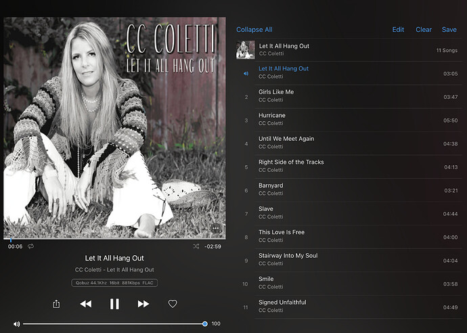Image resolution: width=467 pixels, height=333 pixels.
Task: Save the queue as a playlist
Action: [449, 30]
